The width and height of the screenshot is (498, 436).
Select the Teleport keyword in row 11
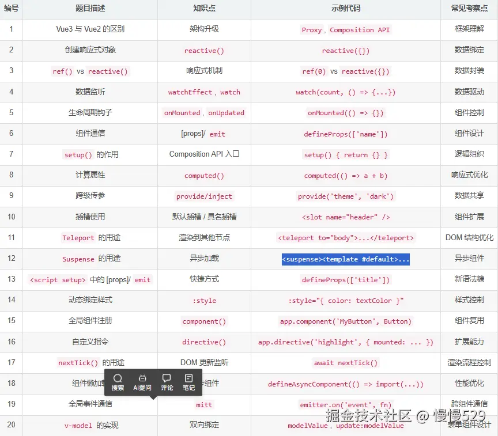coord(78,238)
